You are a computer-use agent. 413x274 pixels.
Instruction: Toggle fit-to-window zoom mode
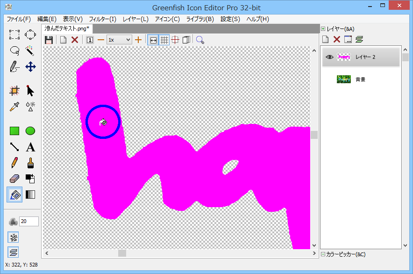pyautogui.click(x=153, y=40)
